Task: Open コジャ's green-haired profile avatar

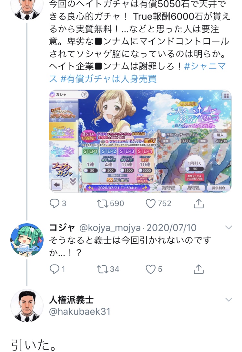Action: pos(27,240)
